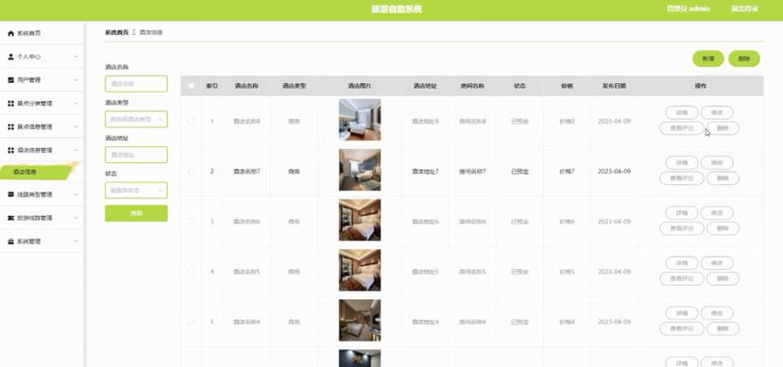Screen dimensions: 783x367
Task: Click 修改 button for row 3
Action: (717, 213)
